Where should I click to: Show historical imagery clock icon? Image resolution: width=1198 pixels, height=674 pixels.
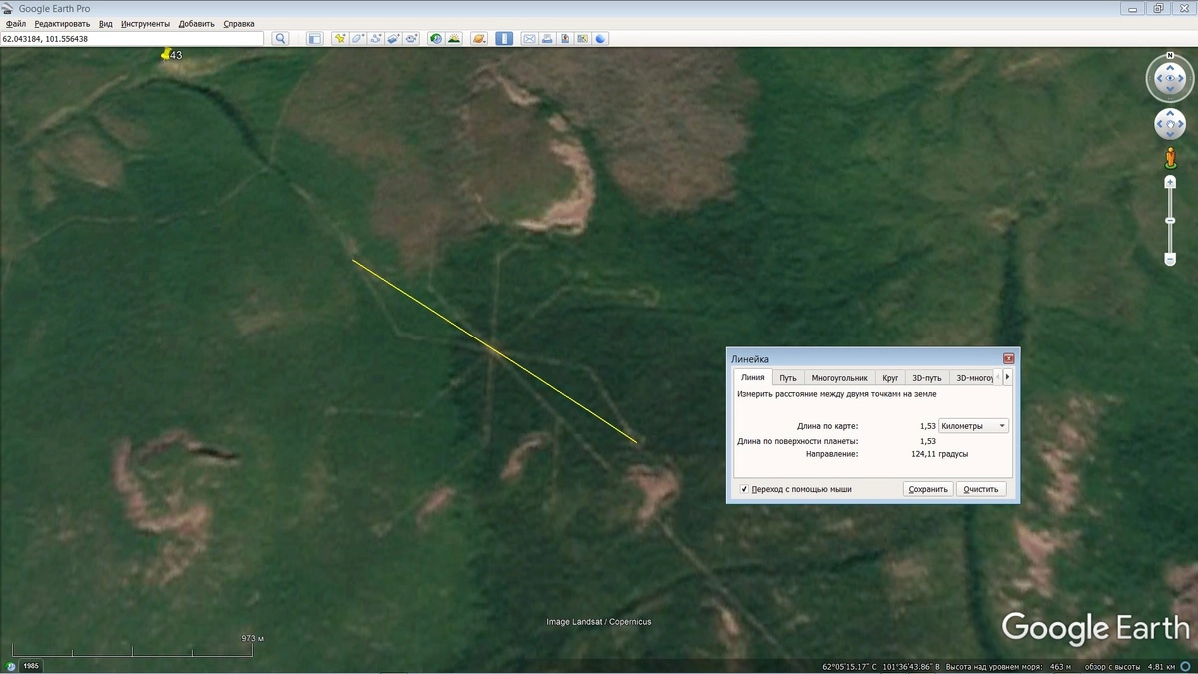point(436,39)
